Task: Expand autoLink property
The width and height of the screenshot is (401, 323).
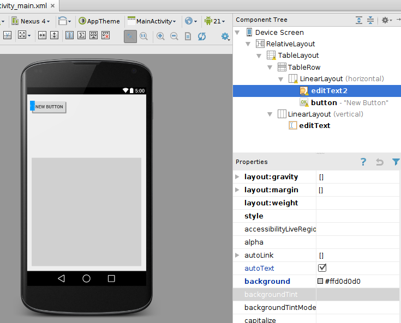Action: 237,255
